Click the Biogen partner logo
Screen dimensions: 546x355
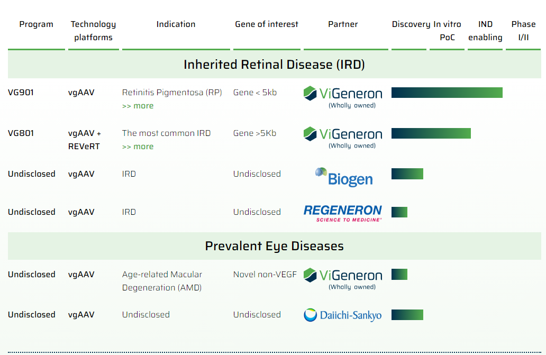[344, 177]
